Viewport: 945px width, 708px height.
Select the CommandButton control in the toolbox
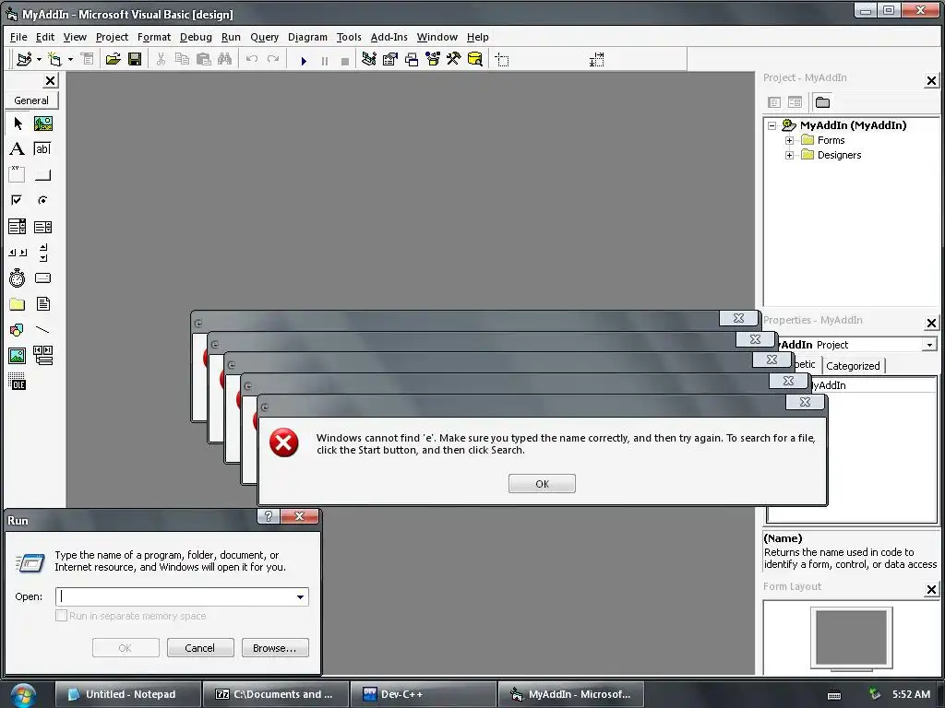42,174
